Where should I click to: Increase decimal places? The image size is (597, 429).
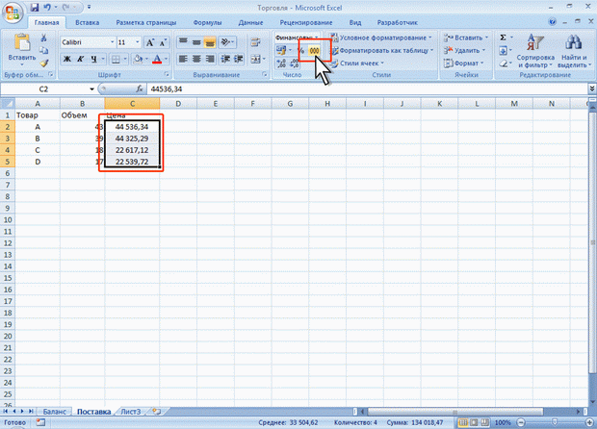pos(281,63)
